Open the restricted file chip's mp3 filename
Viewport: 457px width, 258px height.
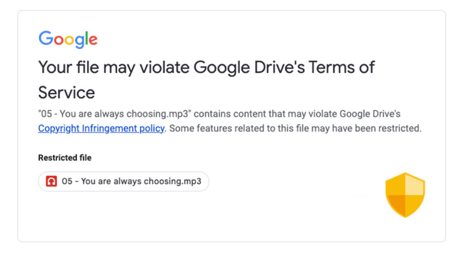click(133, 182)
